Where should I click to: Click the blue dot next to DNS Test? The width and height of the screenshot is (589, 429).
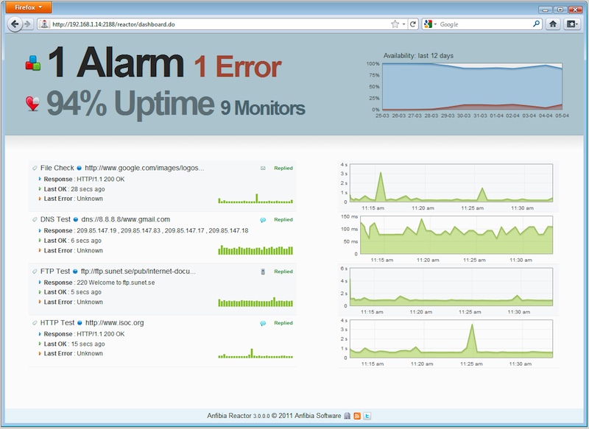pos(76,219)
